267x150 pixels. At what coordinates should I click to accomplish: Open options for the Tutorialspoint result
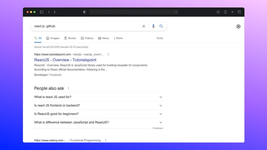click(108, 54)
